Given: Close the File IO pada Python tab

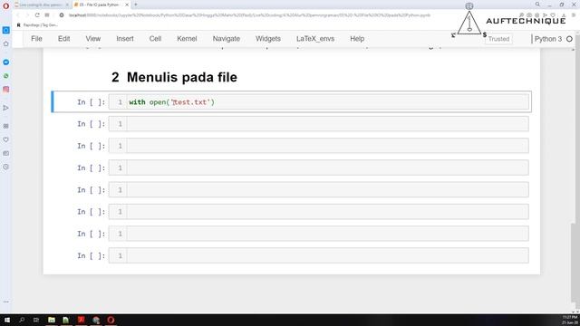Looking at the screenshot, I should pos(127,5).
